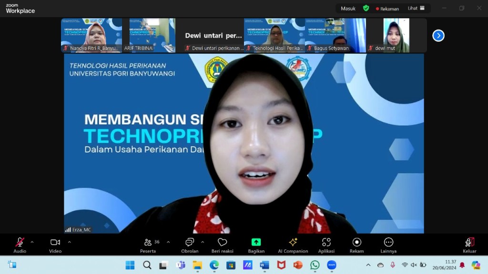Click the green security shield icon

pyautogui.click(x=366, y=8)
